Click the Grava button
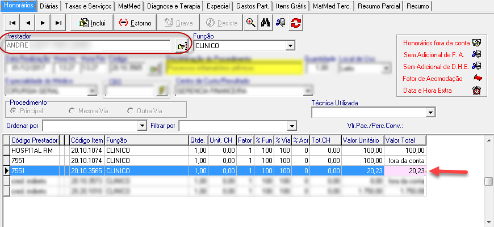 tap(178, 23)
